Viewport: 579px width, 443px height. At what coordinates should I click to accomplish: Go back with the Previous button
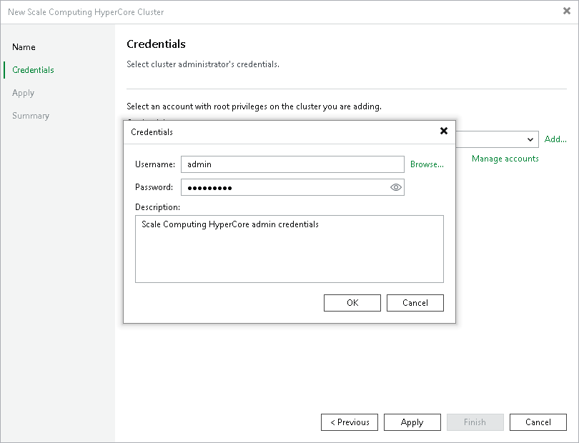coord(350,422)
